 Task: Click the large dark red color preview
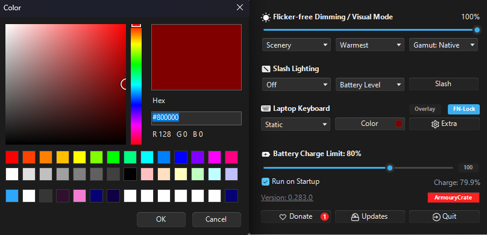tap(196, 57)
